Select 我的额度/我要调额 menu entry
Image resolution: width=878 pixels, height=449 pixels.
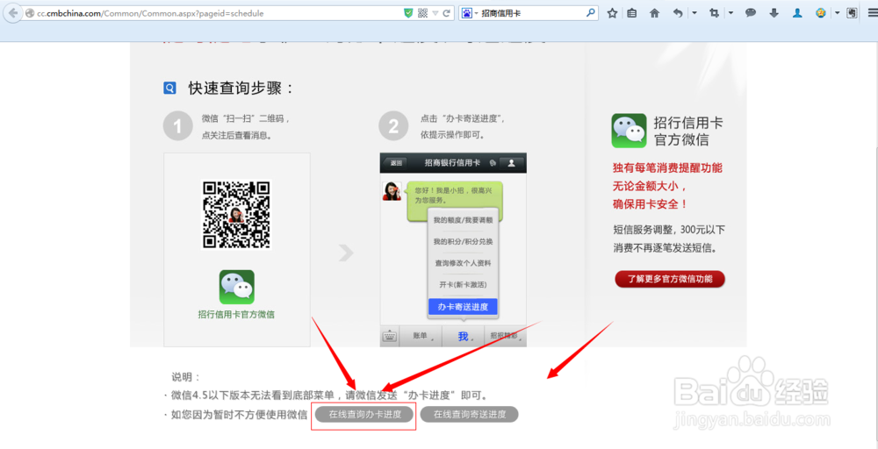[x=463, y=220]
